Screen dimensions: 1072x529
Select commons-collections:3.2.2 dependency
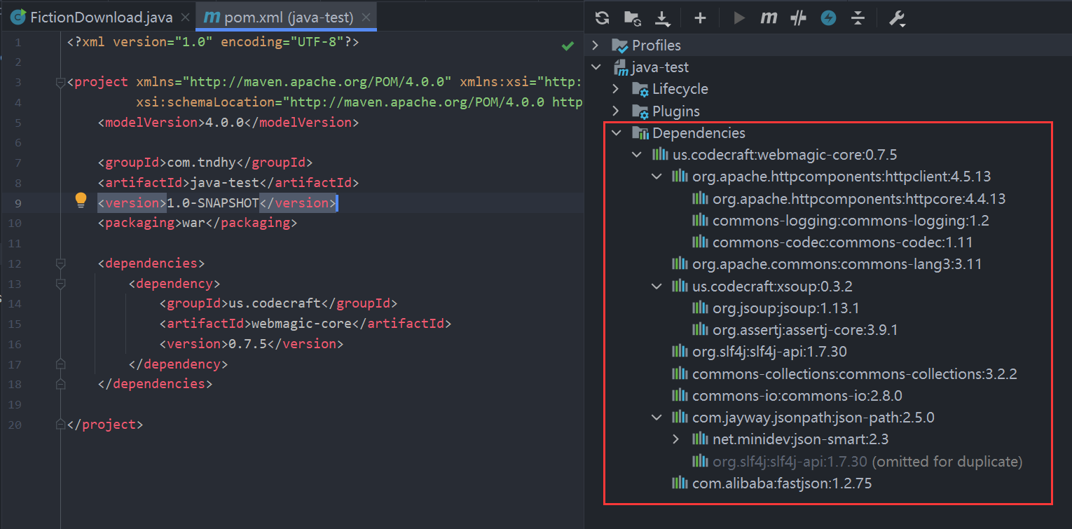[854, 373]
